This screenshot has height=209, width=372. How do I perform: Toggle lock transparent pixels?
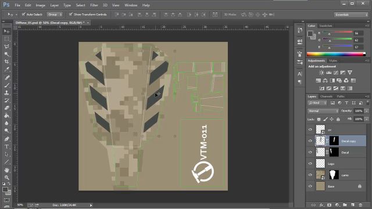point(319,119)
